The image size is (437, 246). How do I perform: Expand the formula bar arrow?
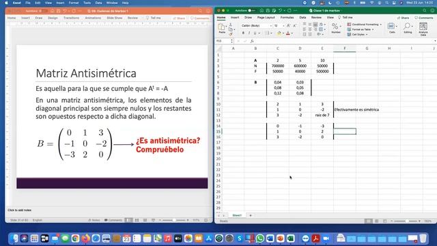pyautogui.click(x=435, y=41)
